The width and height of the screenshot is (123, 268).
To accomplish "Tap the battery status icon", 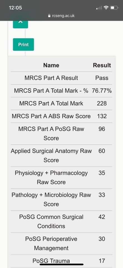I will pyautogui.click(x=114, y=8).
